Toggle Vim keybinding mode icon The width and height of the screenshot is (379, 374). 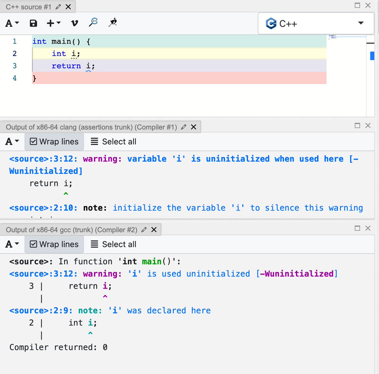pos(74,23)
